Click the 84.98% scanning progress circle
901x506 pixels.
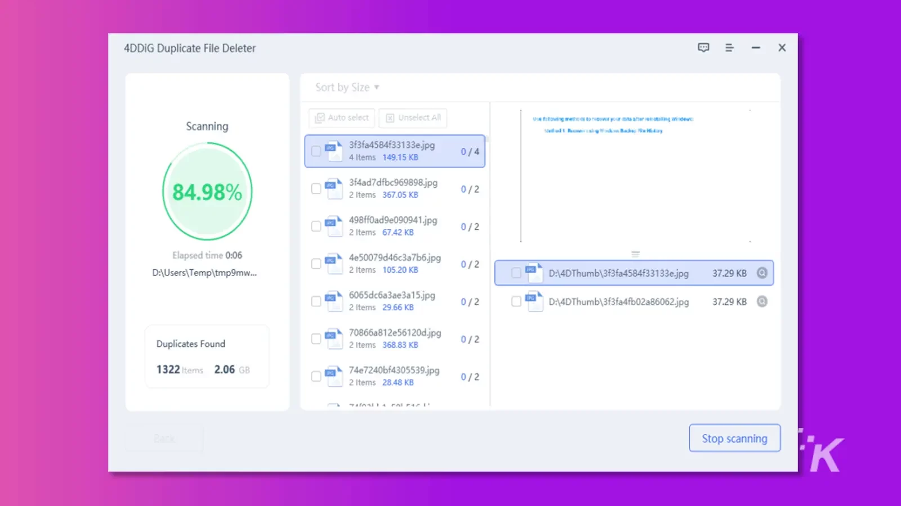pos(207,192)
